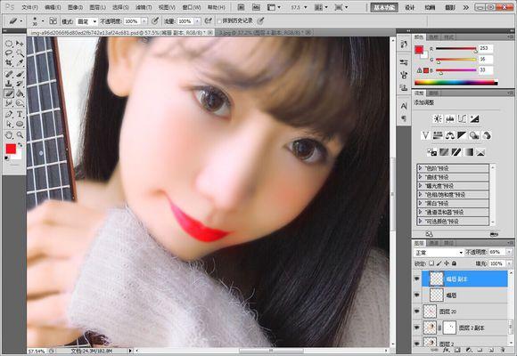Viewport: 517px width, 356px height.
Task: Select the Zoom tool in toolbox
Action: [20, 134]
